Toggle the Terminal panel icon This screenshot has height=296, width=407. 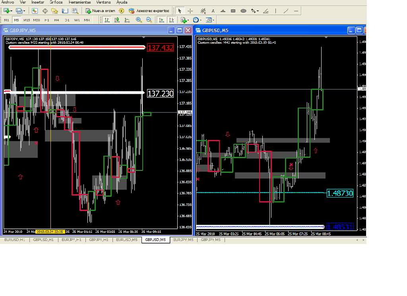tap(65, 11)
